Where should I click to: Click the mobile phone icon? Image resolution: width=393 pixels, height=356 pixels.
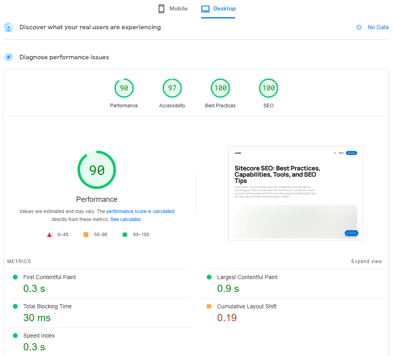161,9
